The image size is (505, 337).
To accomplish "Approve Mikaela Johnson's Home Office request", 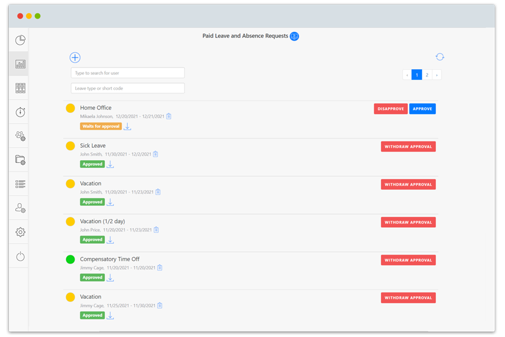I will [422, 109].
